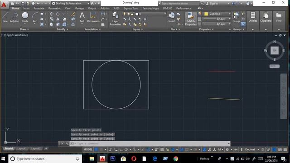Add a new layout with plus button
This screenshot has height=163, width=290.
coord(46,149)
